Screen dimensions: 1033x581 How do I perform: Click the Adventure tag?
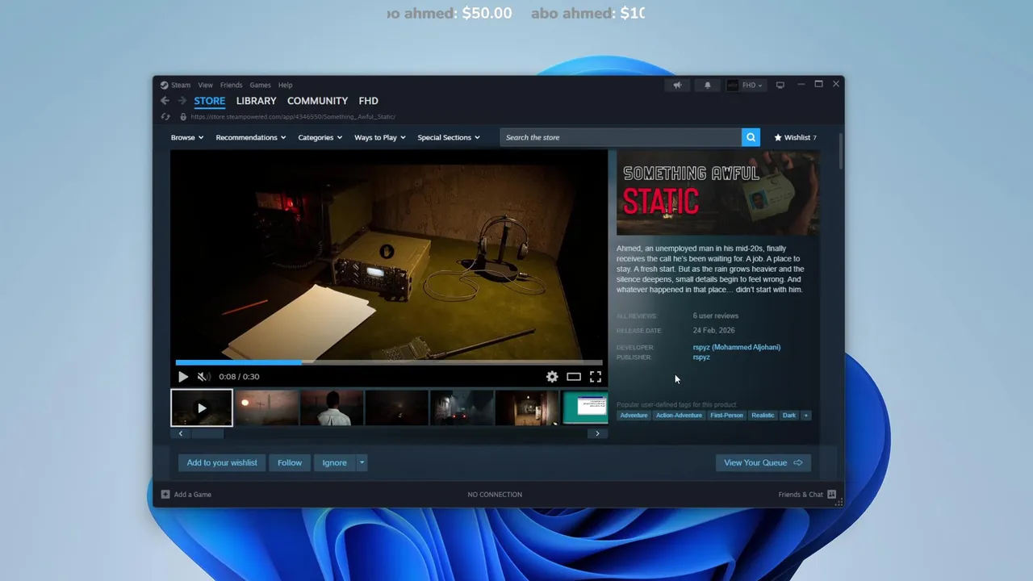pos(634,416)
